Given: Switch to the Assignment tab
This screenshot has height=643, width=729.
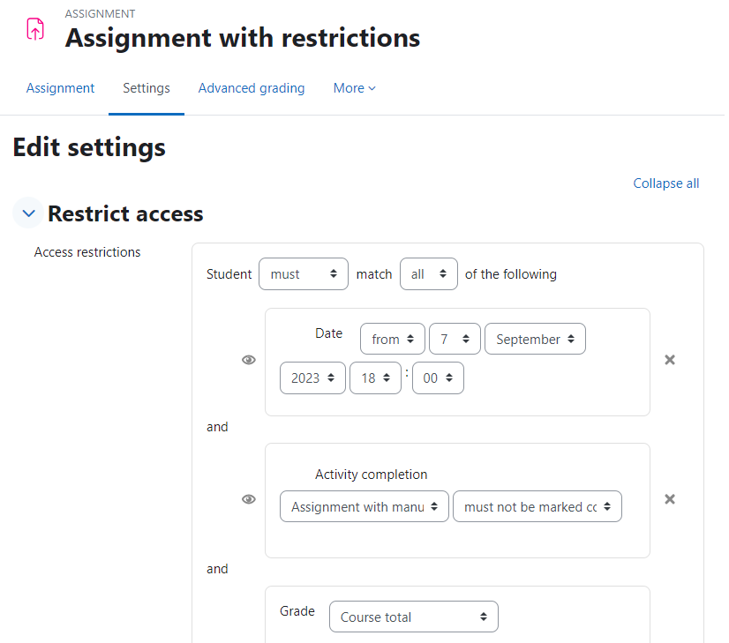Looking at the screenshot, I should click(60, 88).
